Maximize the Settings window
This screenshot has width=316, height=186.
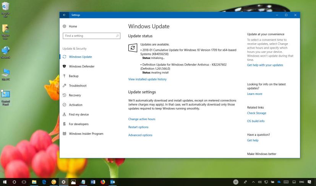pos(286,15)
